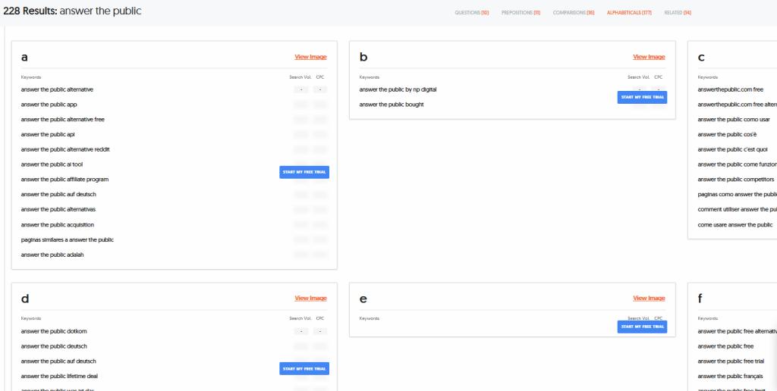Switch to the Questions tab
The height and width of the screenshot is (391, 777).
tap(471, 12)
